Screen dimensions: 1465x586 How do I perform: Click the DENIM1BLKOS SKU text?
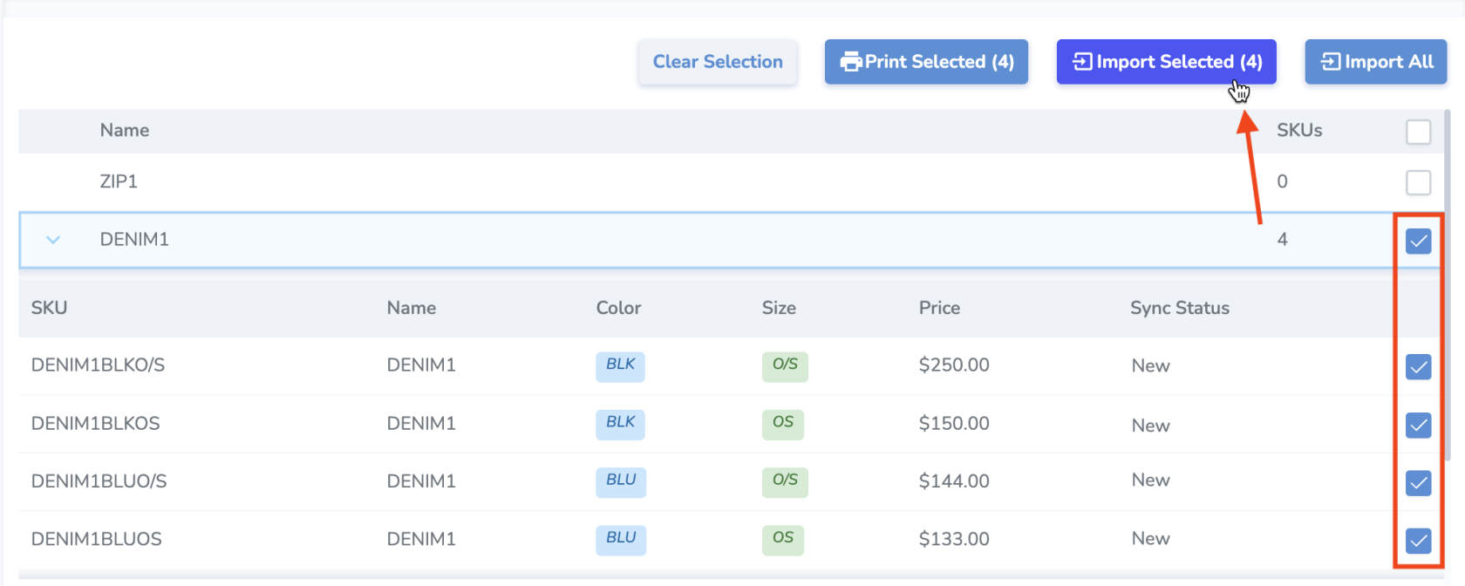pos(96,424)
